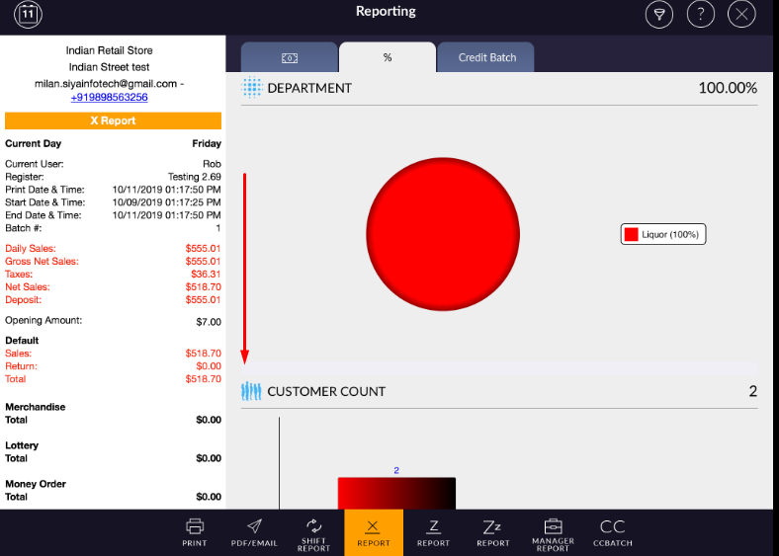Close the Reporting screen
Screen dimensions: 779x556
click(741, 14)
